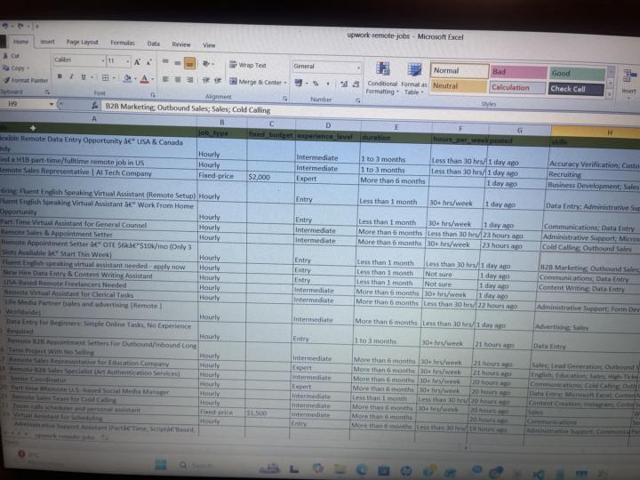This screenshot has width=640, height=480.
Task: Toggle top vertical alignment
Action: [165, 61]
